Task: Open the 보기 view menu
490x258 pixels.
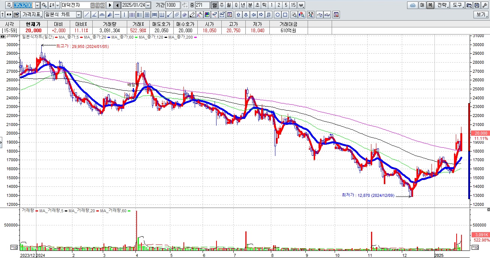Action: point(481,15)
